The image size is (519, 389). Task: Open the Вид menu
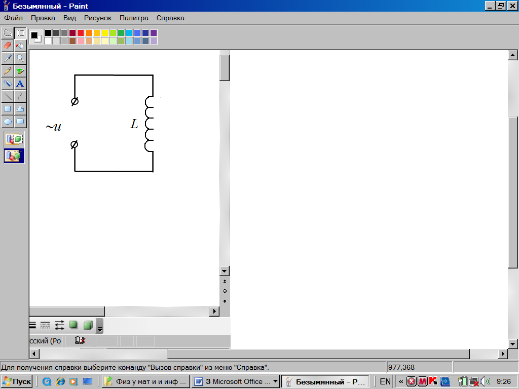coord(70,18)
